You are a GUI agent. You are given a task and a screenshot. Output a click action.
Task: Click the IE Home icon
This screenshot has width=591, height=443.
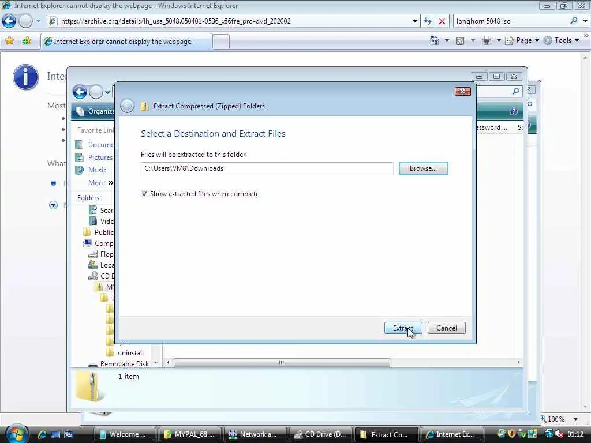click(435, 40)
